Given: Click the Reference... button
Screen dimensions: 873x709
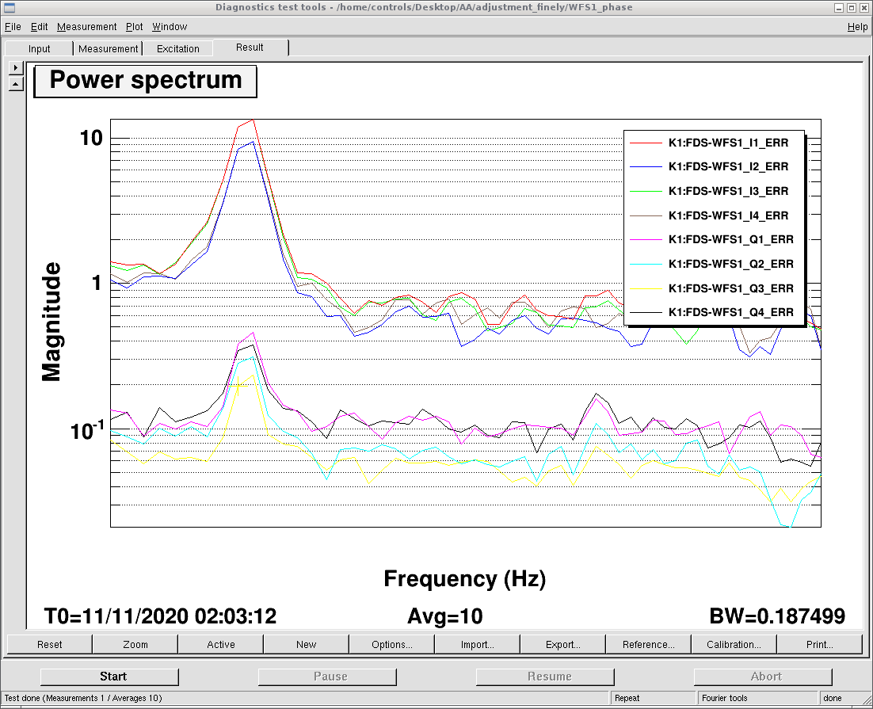Looking at the screenshot, I should 649,644.
